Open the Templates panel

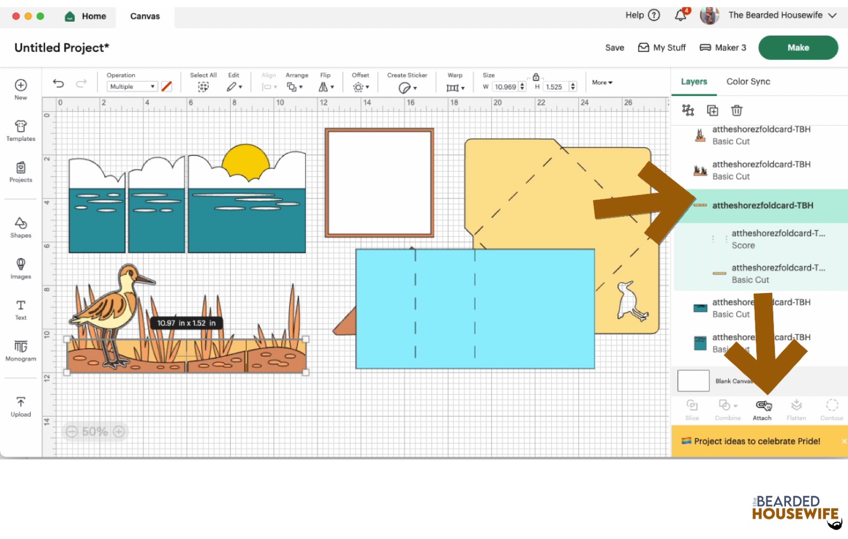(x=21, y=130)
